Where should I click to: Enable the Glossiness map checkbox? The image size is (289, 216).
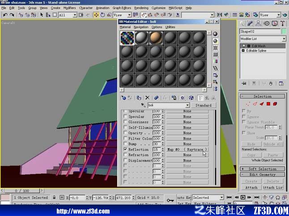click(x=125, y=122)
